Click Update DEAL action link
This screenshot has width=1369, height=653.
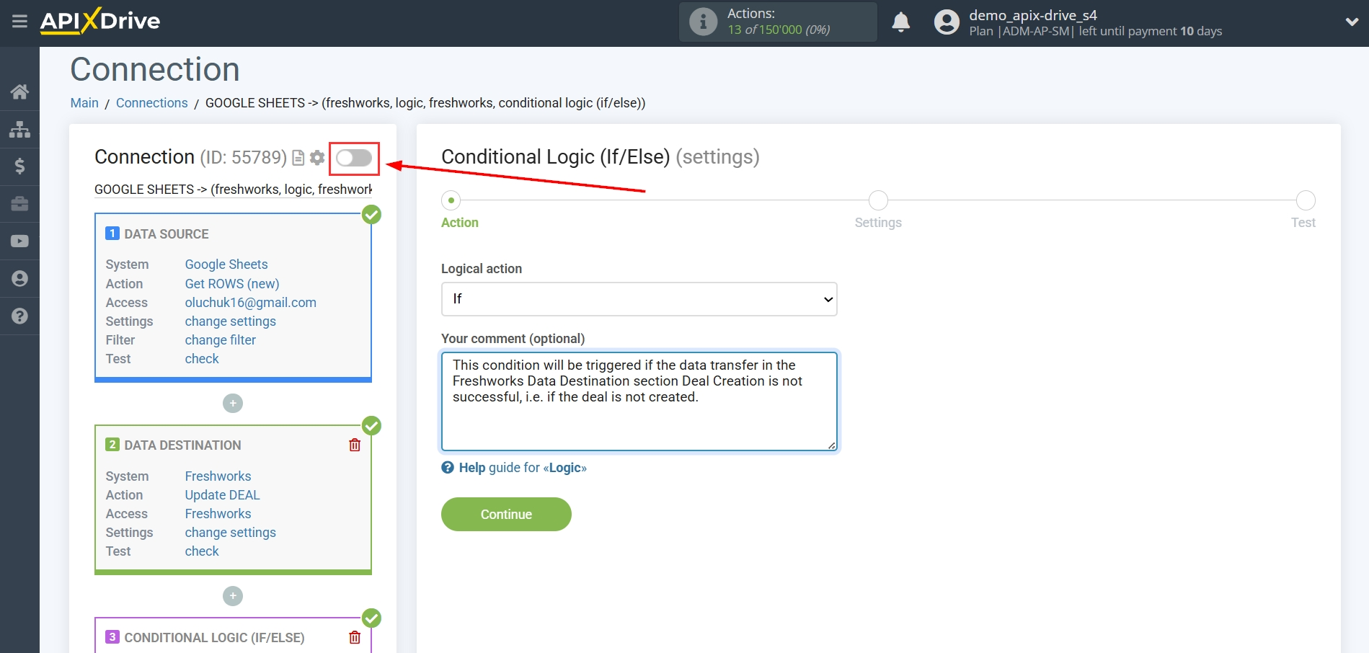222,495
